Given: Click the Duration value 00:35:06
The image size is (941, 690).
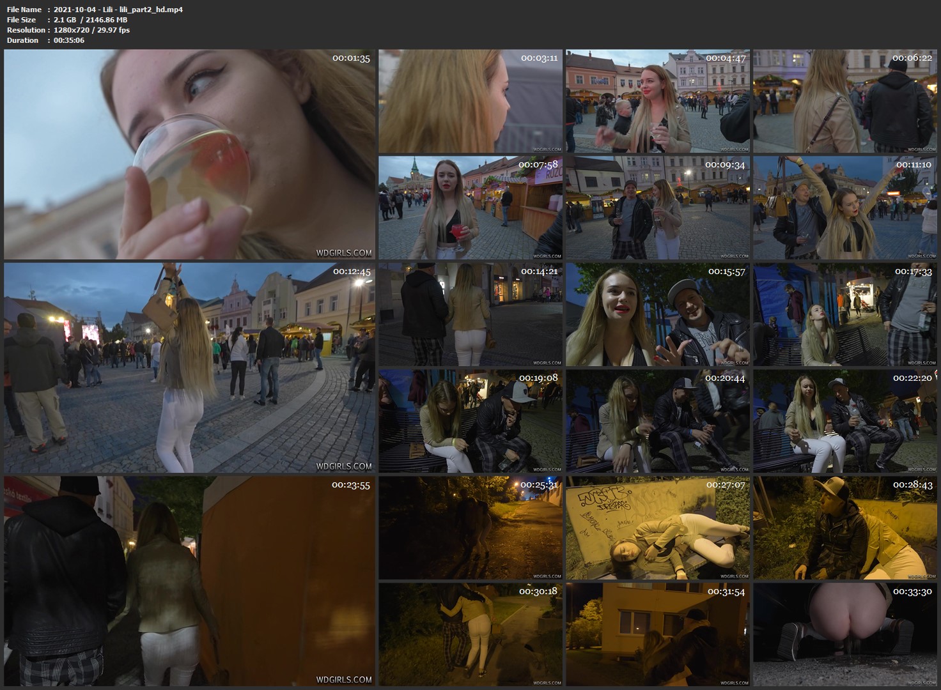Looking at the screenshot, I should pos(69,40).
